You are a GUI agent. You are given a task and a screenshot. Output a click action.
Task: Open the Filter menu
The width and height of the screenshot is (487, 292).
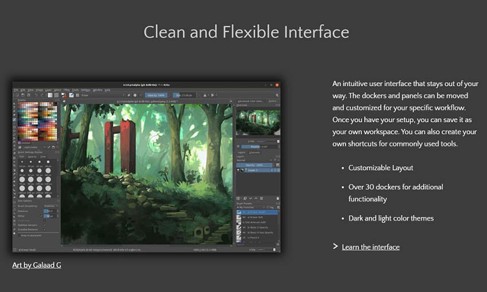pos(66,90)
